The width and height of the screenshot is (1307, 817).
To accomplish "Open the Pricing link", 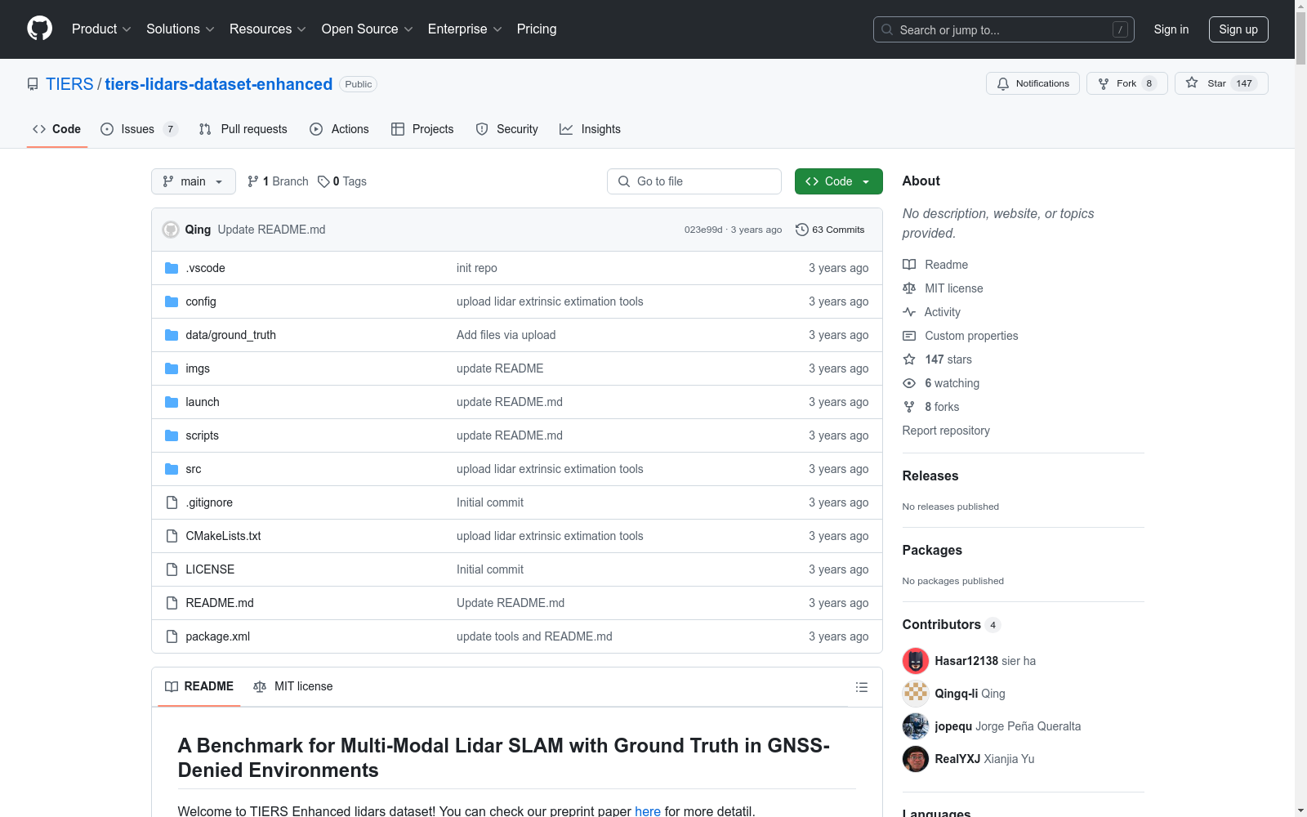I will pos(537,29).
